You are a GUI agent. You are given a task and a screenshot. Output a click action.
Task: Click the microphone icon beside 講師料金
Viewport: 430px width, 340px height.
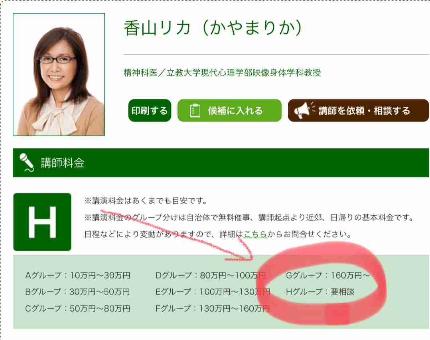pyautogui.click(x=27, y=163)
